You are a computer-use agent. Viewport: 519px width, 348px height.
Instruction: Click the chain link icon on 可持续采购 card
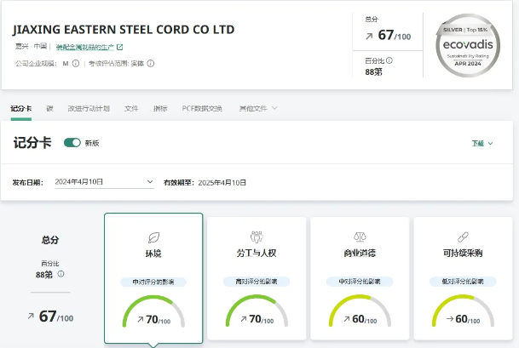click(461, 237)
